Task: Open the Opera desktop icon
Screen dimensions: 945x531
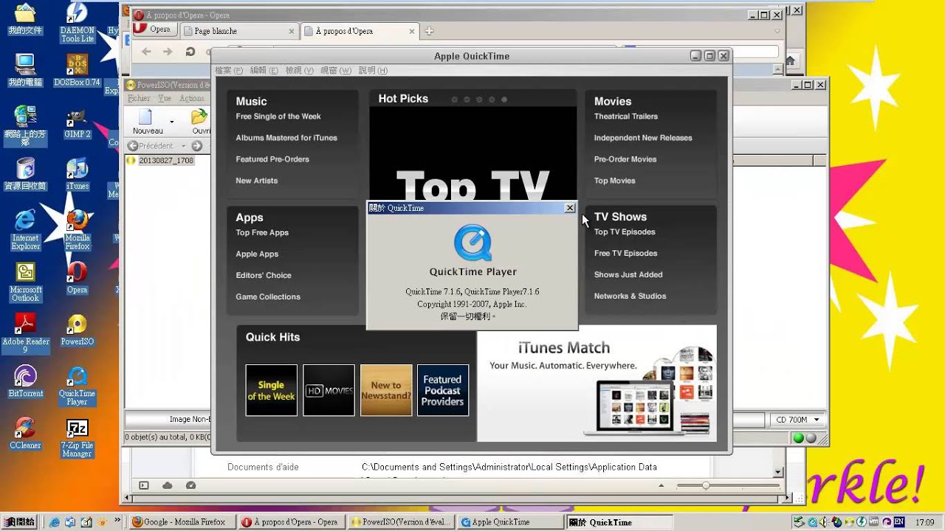Action: 77,278
